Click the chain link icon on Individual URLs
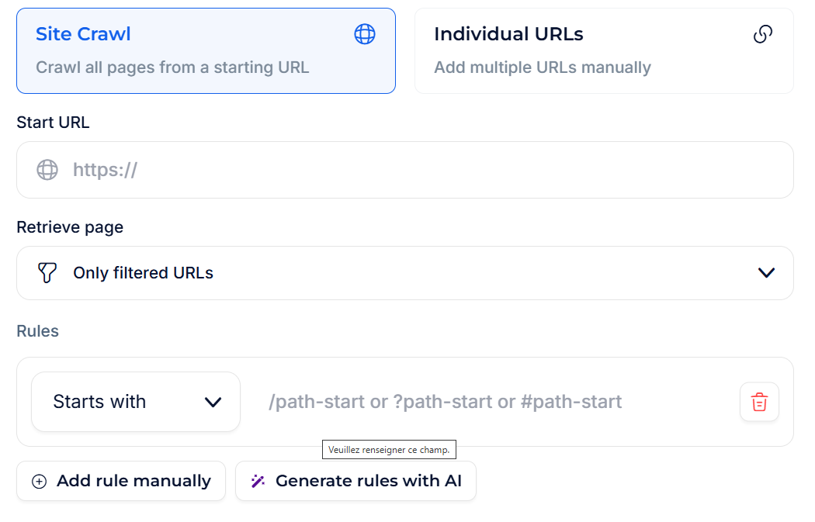Viewport: 815px width, 522px height. coord(763,34)
